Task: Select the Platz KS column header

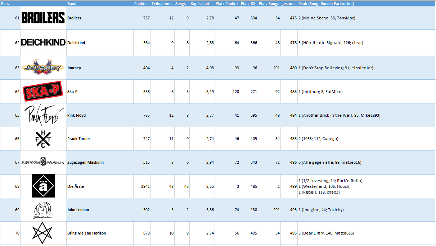Action: point(248,4)
